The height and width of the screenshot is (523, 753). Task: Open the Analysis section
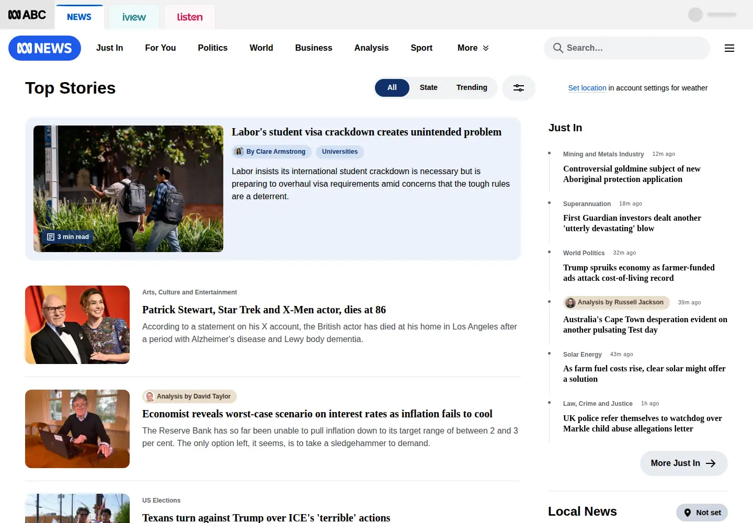point(372,48)
